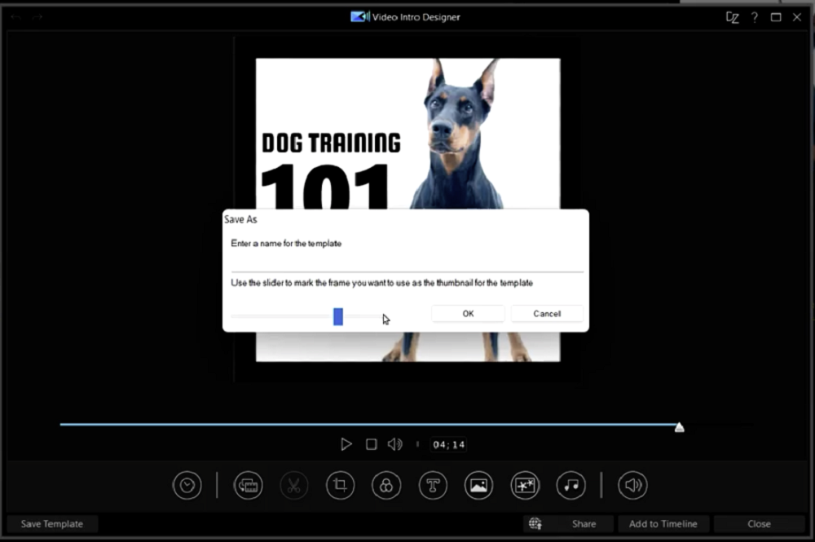Screen dimensions: 815x542
Task: Click Add to Timeline
Action: pos(663,524)
